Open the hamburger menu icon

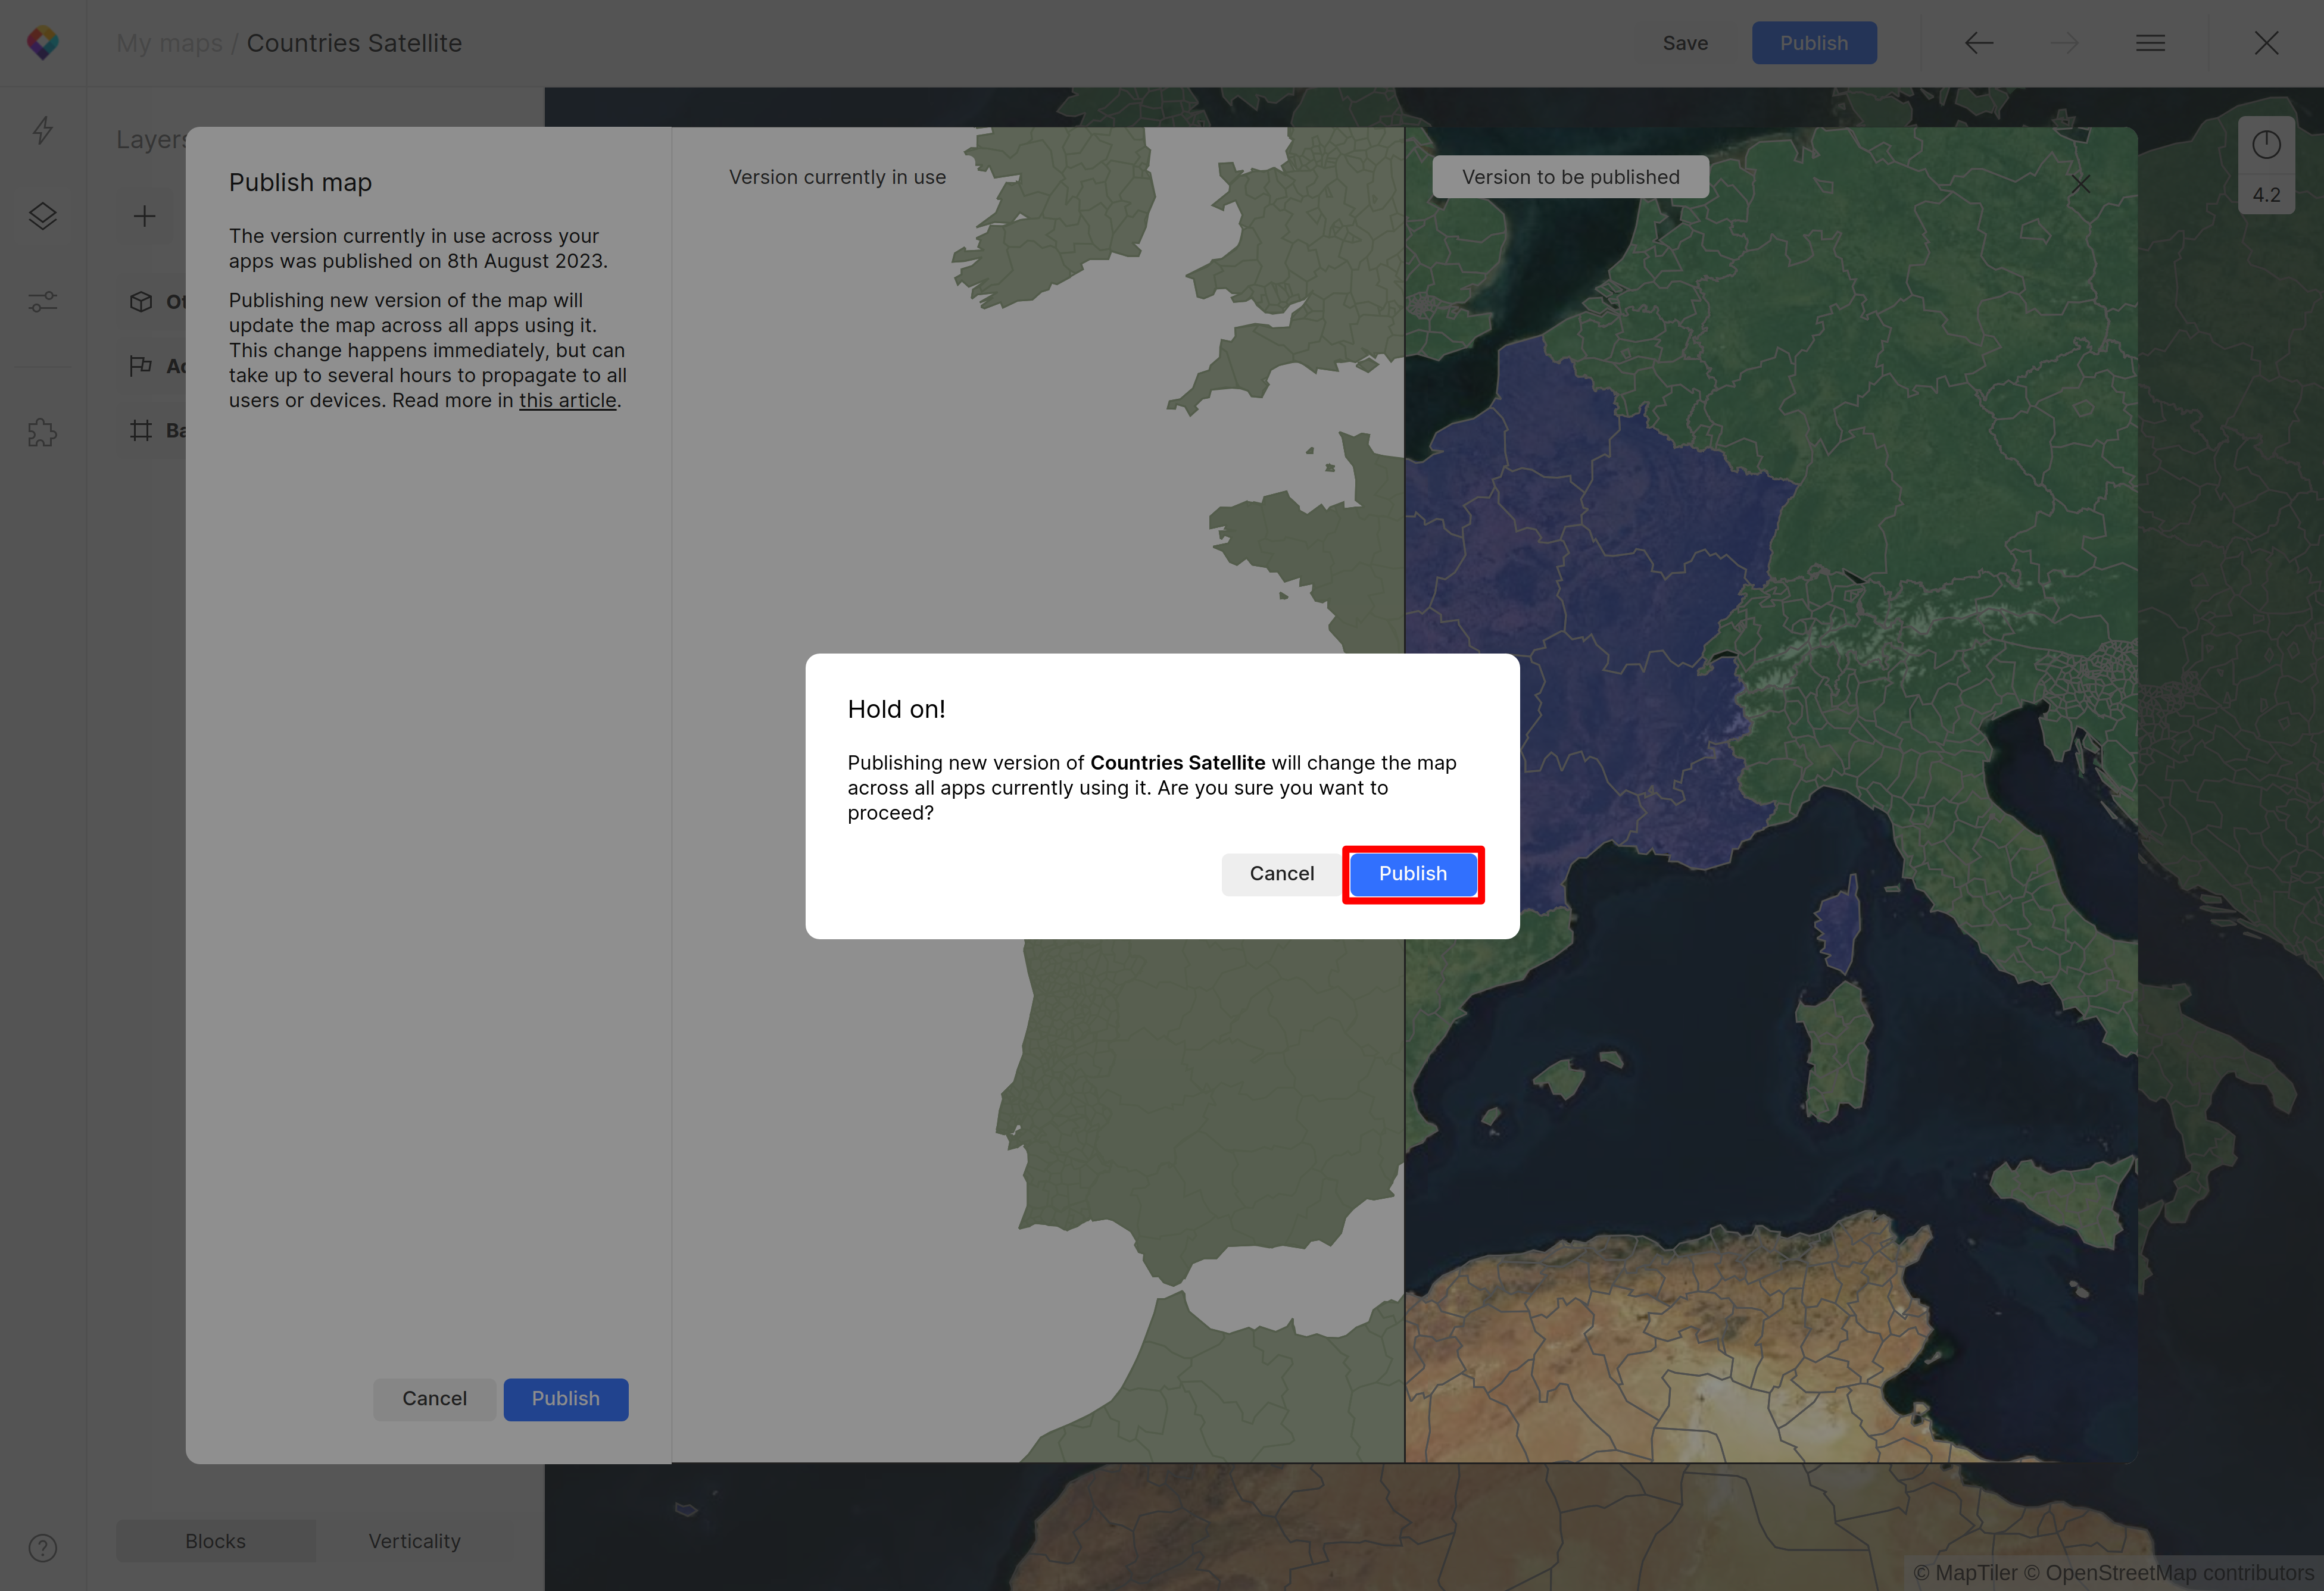tap(2150, 43)
